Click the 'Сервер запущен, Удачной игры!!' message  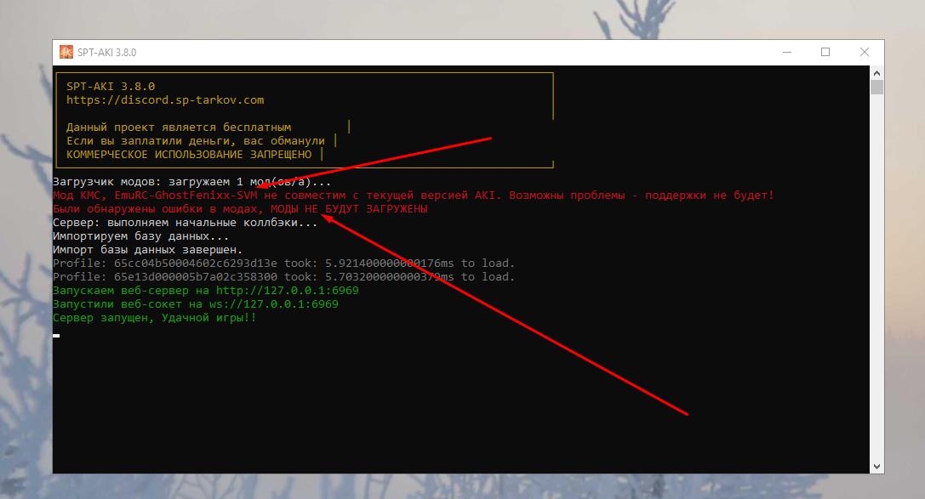154,318
